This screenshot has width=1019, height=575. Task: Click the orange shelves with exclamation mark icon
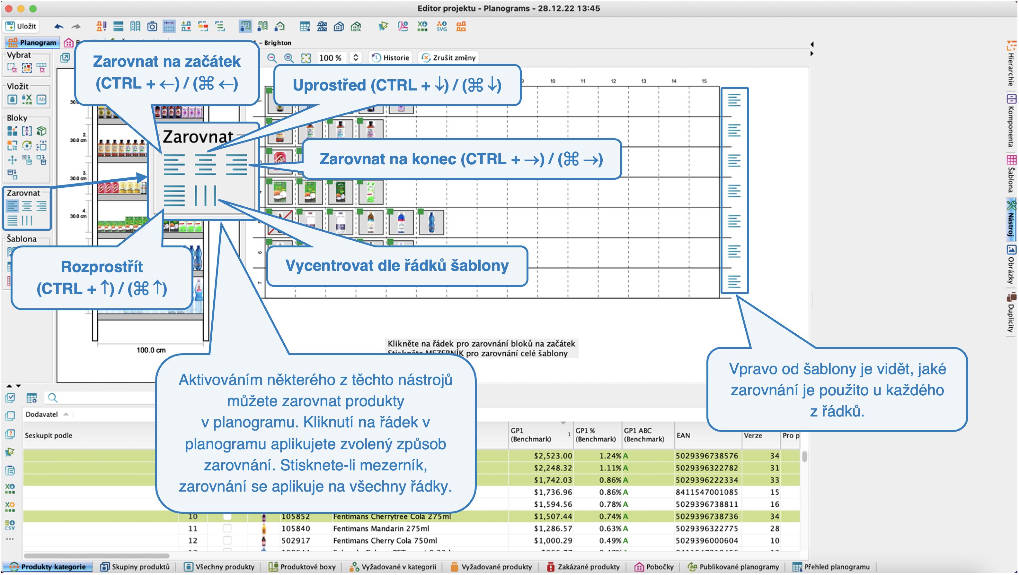pos(101,26)
